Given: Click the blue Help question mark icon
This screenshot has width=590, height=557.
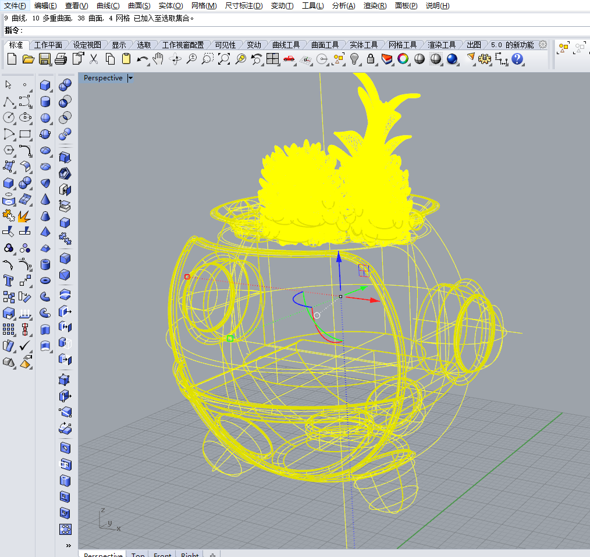Looking at the screenshot, I should coord(517,59).
